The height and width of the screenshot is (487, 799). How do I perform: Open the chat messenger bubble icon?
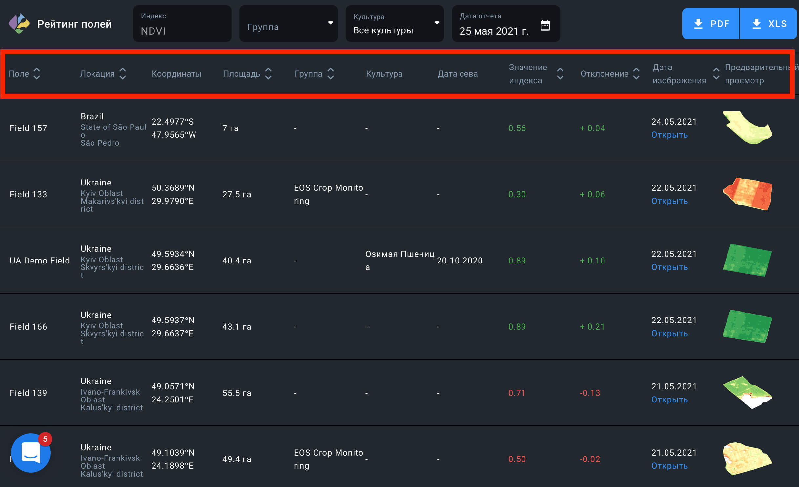coord(31,453)
